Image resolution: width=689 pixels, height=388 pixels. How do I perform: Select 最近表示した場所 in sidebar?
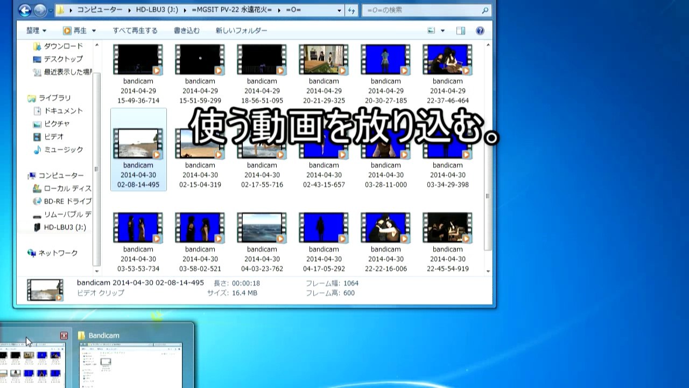(62, 72)
